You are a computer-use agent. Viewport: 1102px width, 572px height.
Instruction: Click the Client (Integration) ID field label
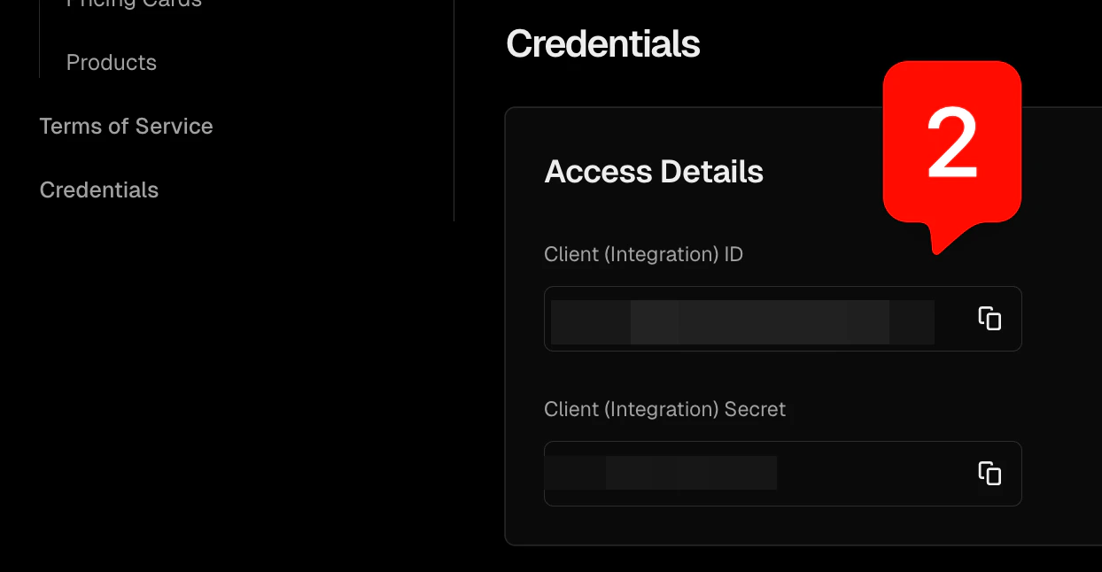point(644,254)
